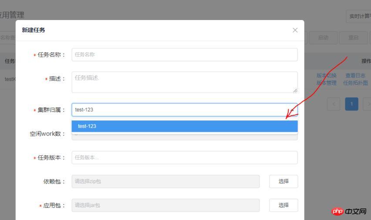The width and height of the screenshot is (371, 220).
Task: Go to page 1 in pagination
Action: [351, 104]
